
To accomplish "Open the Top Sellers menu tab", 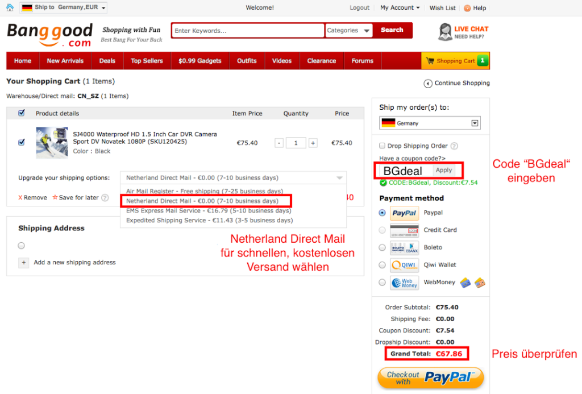I will click(x=147, y=61).
